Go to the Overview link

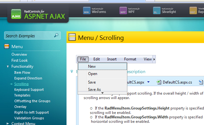click(19, 54)
